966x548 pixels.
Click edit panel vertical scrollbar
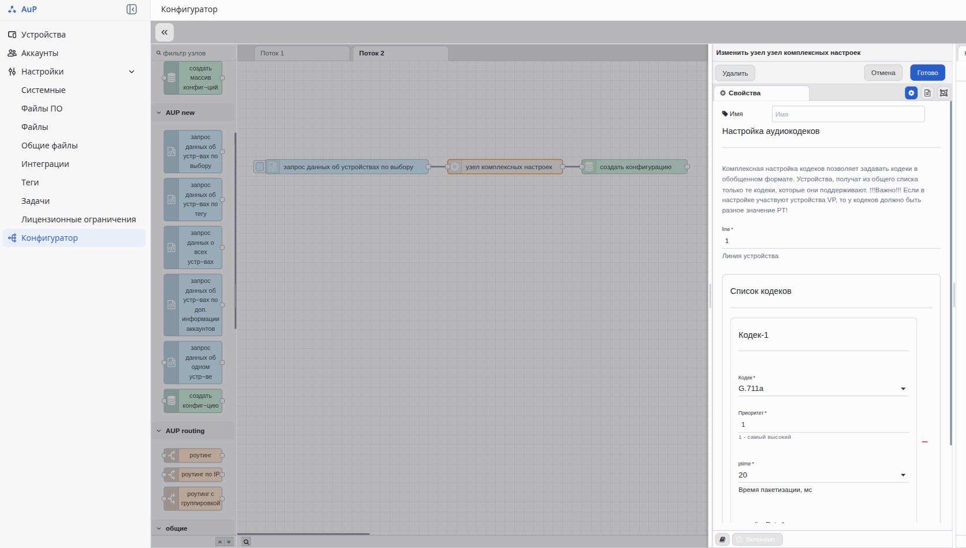click(x=950, y=273)
